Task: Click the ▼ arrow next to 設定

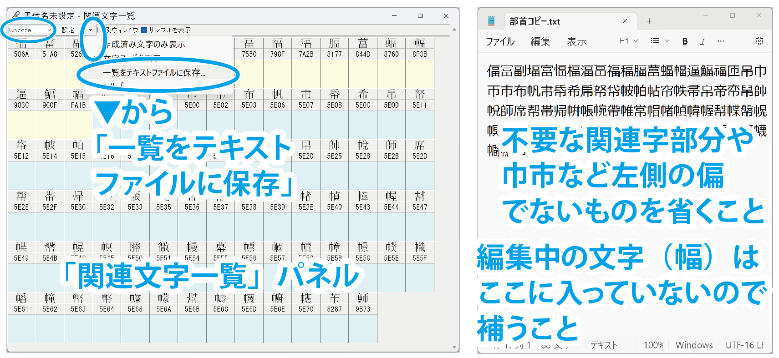Action: coord(91,30)
